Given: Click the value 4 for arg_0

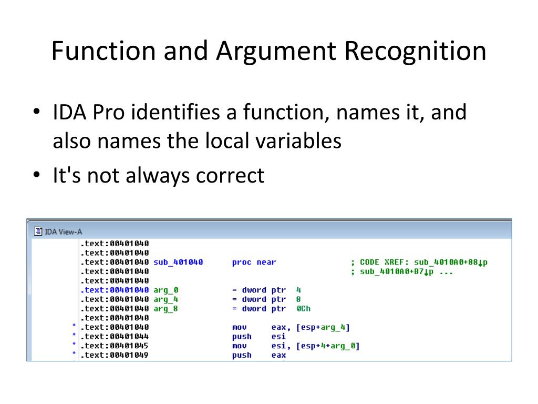Looking at the screenshot, I should [x=298, y=290].
